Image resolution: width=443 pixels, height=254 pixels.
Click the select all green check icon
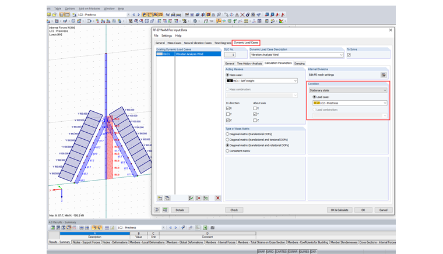pos(191,198)
